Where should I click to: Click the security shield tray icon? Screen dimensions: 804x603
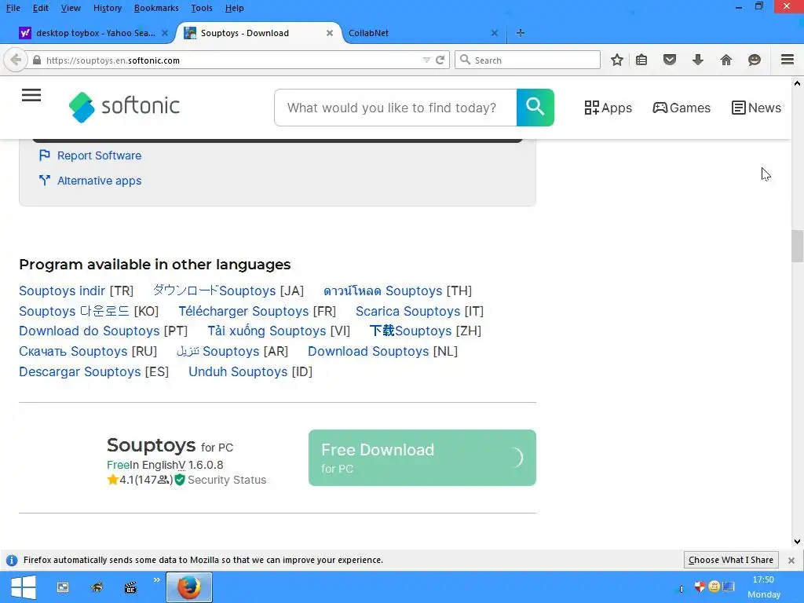(700, 587)
